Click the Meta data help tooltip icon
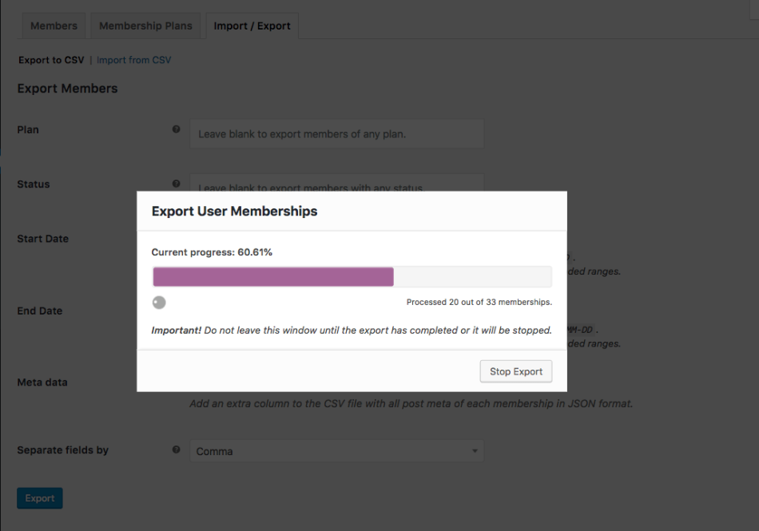The width and height of the screenshot is (759, 531). pyautogui.click(x=176, y=382)
